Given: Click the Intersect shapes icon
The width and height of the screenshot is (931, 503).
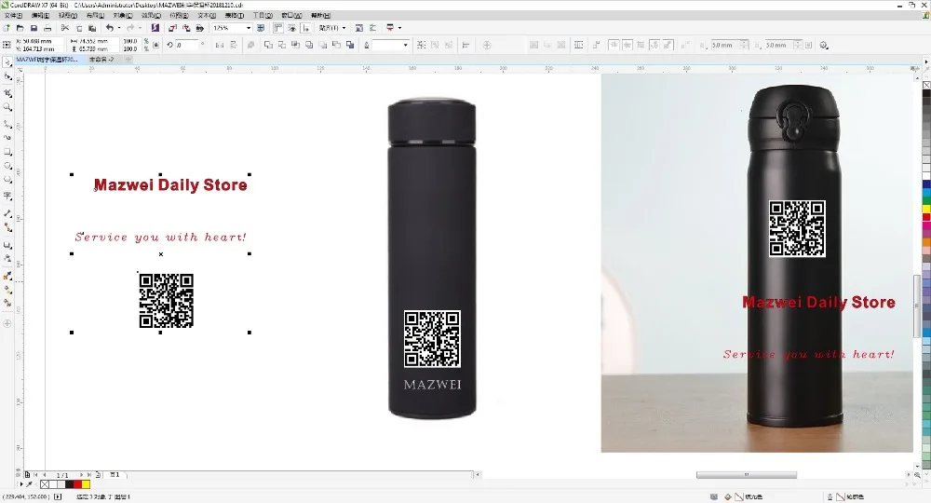Looking at the screenshot, I should 296,45.
